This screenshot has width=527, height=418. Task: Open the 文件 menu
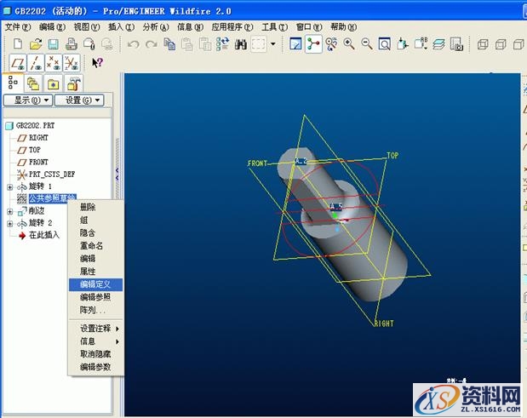(x=18, y=27)
